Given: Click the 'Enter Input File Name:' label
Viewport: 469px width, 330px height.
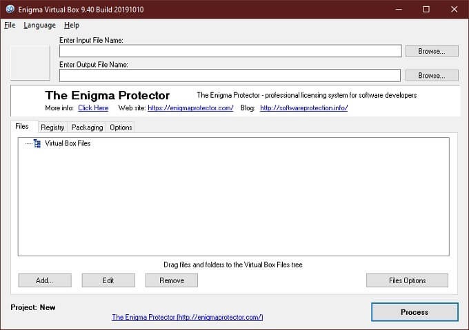Looking at the screenshot, I should pyautogui.click(x=91, y=41).
